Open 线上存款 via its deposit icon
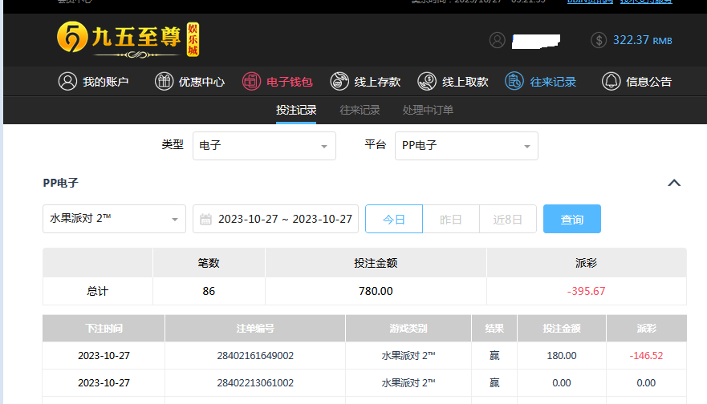The width and height of the screenshot is (707, 404). (339, 82)
